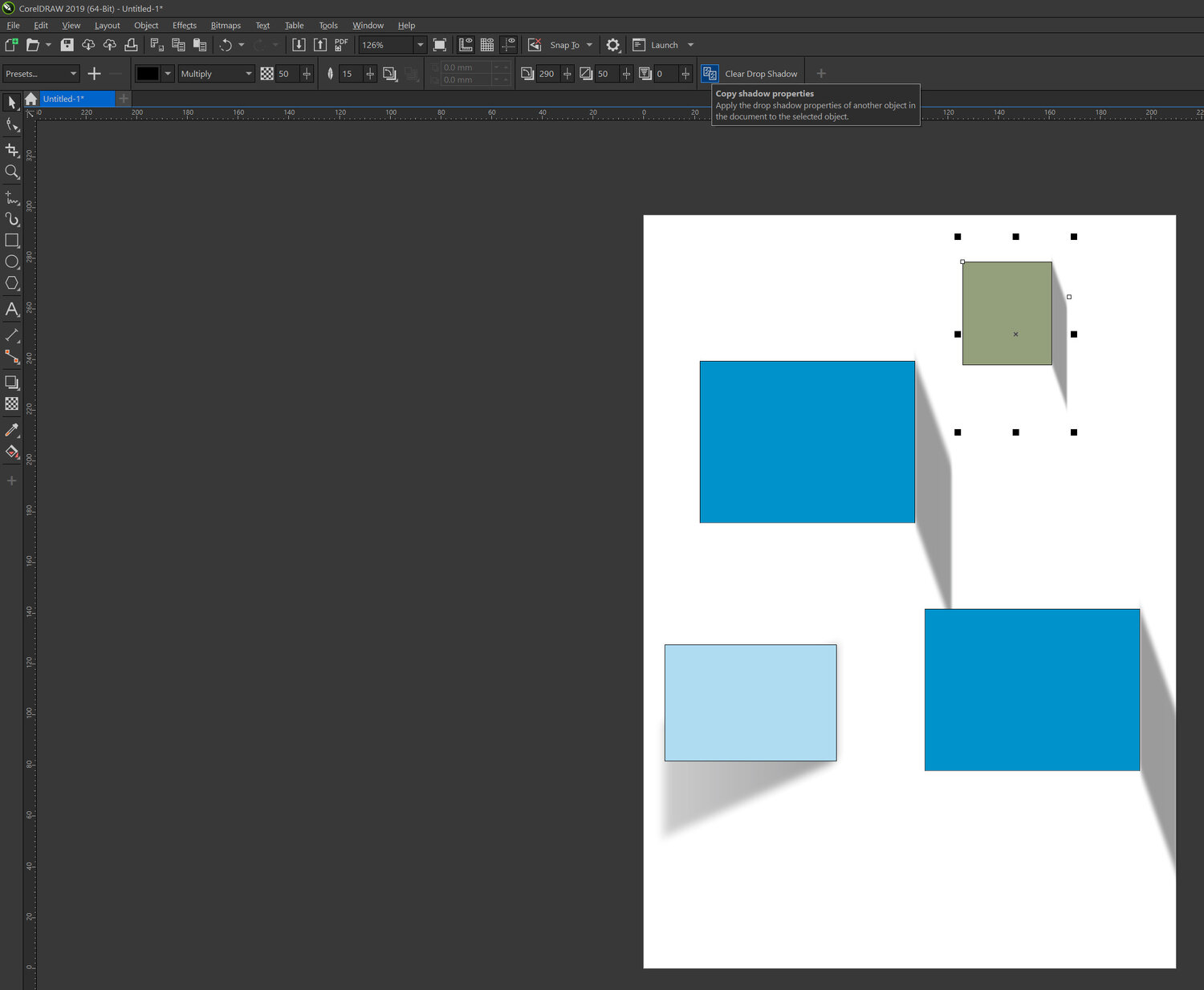Pick the Color Eyedropper tool
Viewport: 1204px width, 990px height.
pyautogui.click(x=11, y=431)
